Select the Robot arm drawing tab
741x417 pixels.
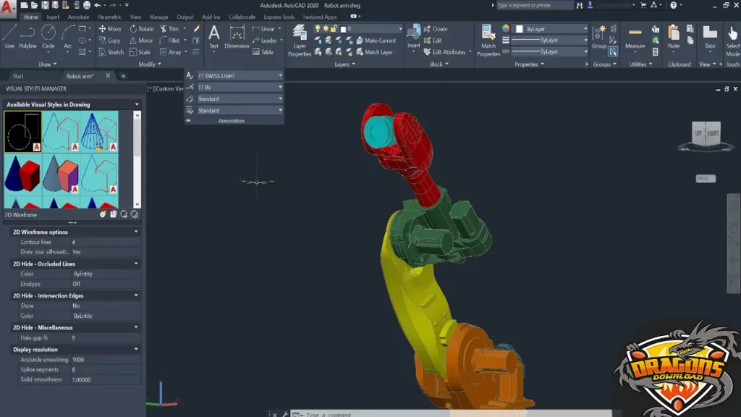[80, 75]
